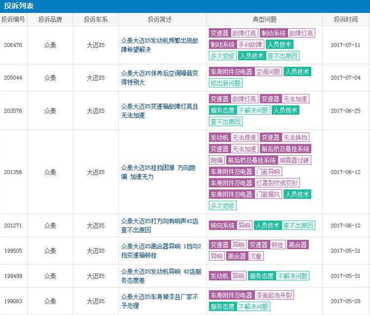Select complaint number 203576
The height and width of the screenshot is (315, 370).
click(x=13, y=111)
